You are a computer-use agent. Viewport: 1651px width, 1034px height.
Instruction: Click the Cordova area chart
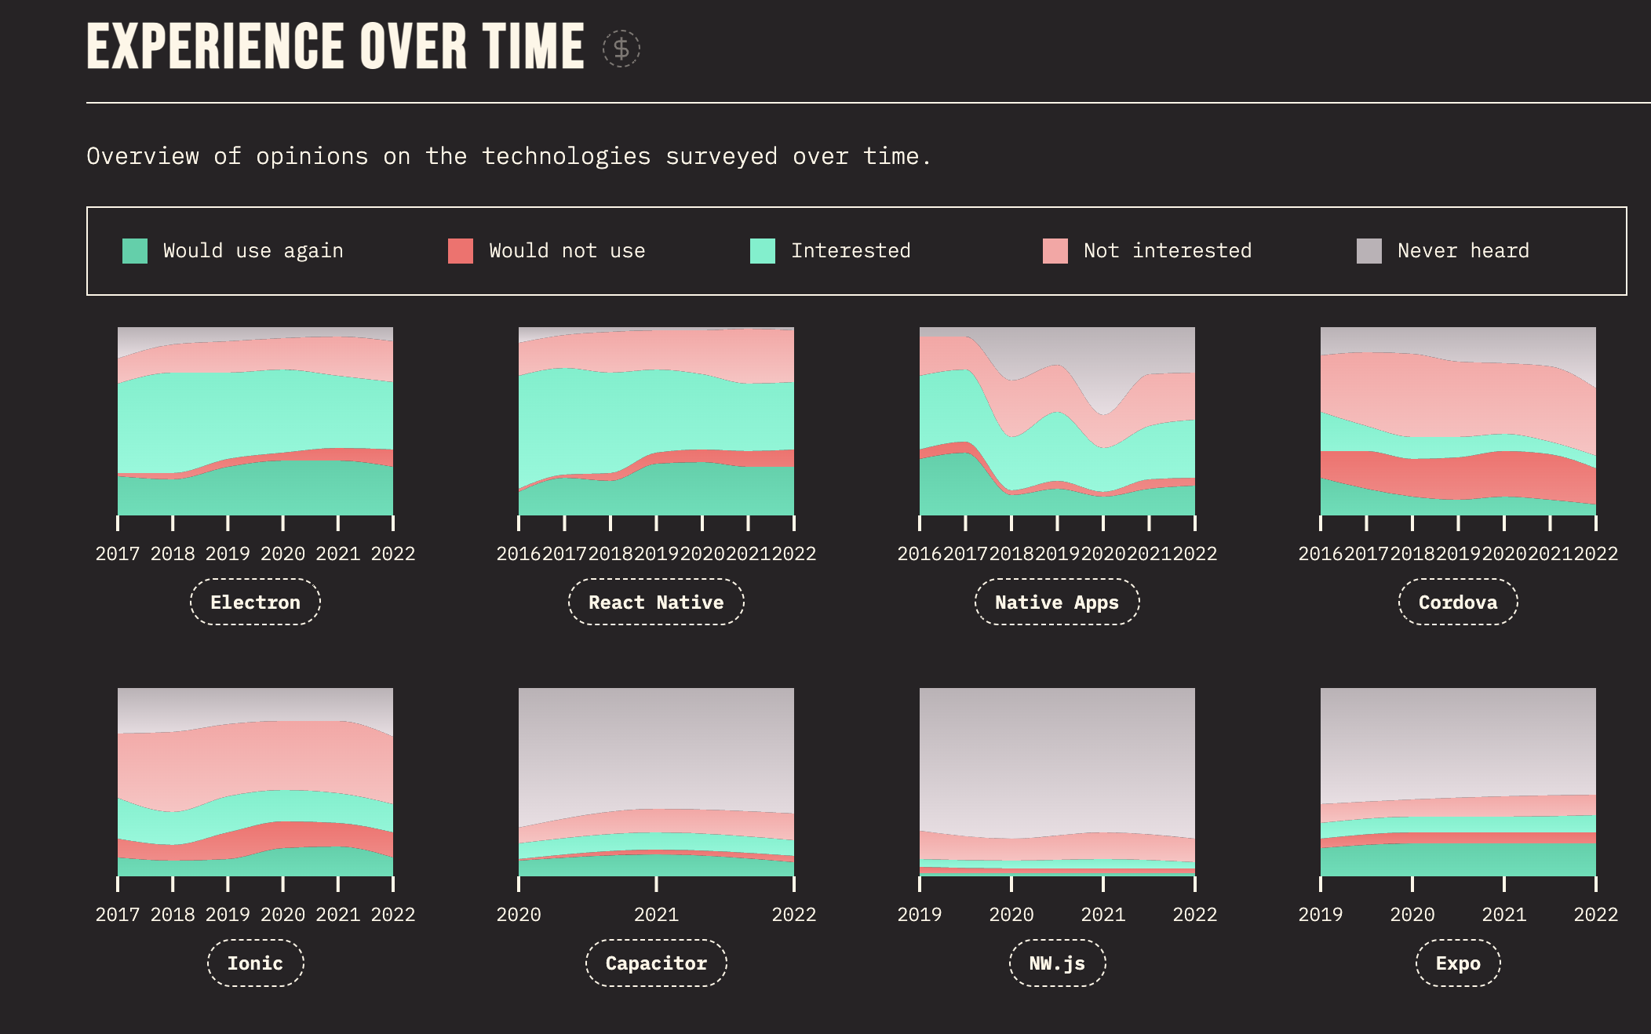[1458, 421]
